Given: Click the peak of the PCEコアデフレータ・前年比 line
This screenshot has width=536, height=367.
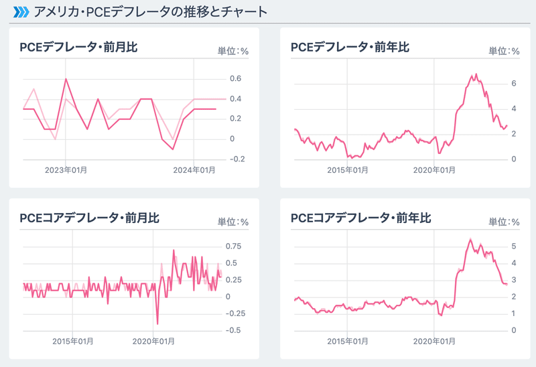Looking at the screenshot, I should (x=470, y=239).
